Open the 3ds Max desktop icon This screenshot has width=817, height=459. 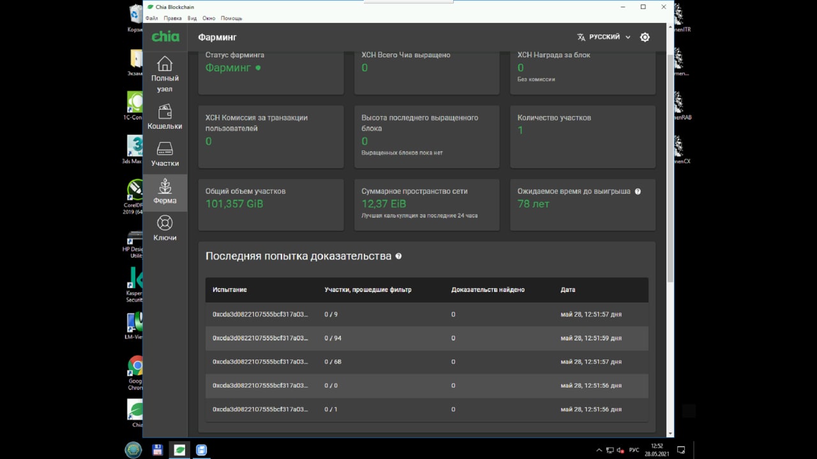[134, 150]
